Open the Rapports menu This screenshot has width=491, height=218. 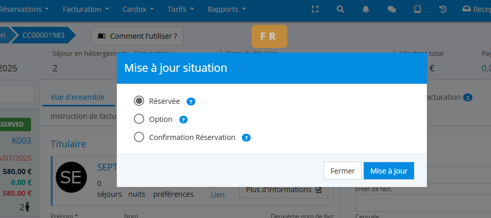pyautogui.click(x=226, y=9)
